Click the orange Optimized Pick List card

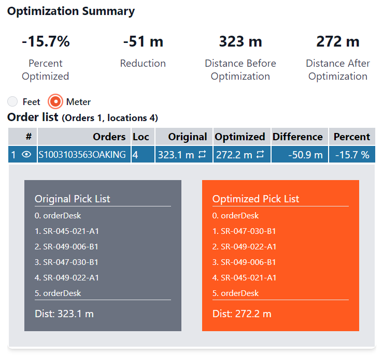[x=280, y=255]
